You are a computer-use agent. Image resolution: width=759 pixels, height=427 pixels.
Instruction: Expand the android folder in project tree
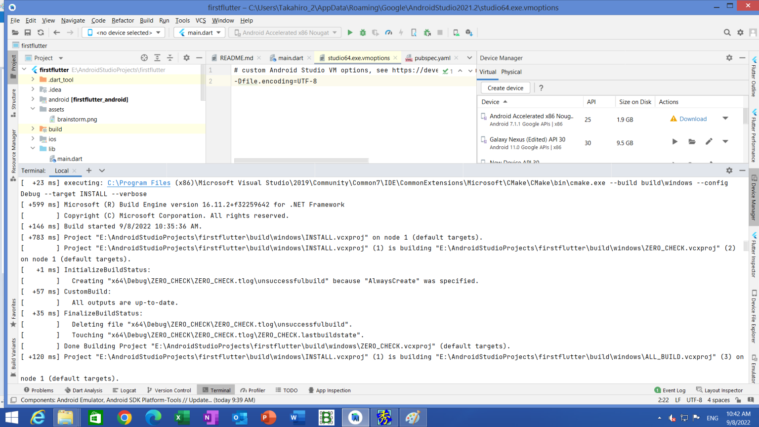click(33, 99)
